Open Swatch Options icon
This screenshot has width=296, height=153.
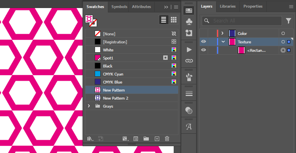pyautogui.click(x=136, y=139)
